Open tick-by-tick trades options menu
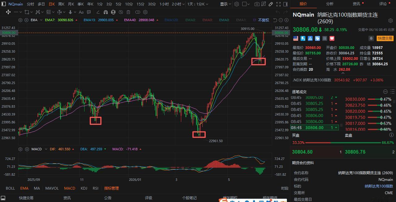This screenshot has width=396, height=202. 385,92
